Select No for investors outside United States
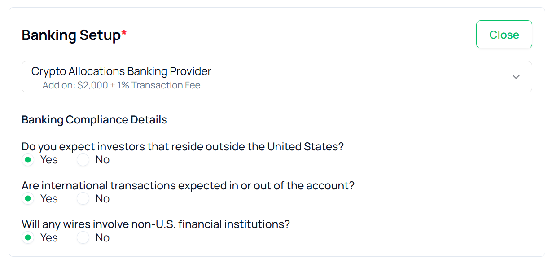 (83, 160)
